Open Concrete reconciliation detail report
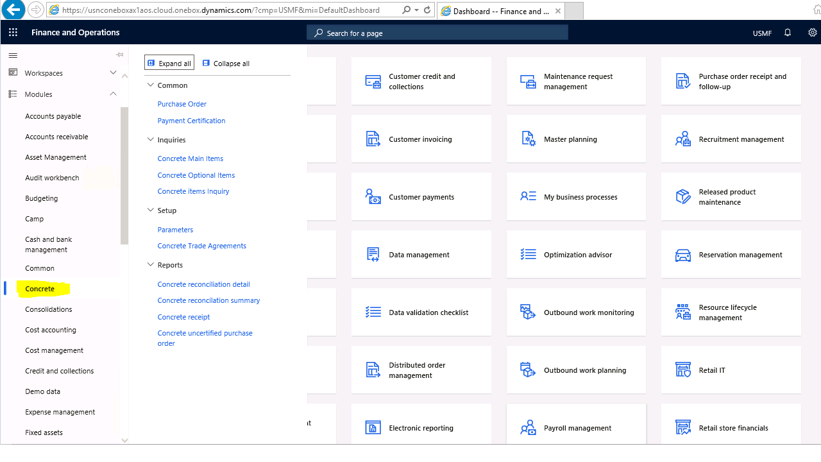 [204, 284]
